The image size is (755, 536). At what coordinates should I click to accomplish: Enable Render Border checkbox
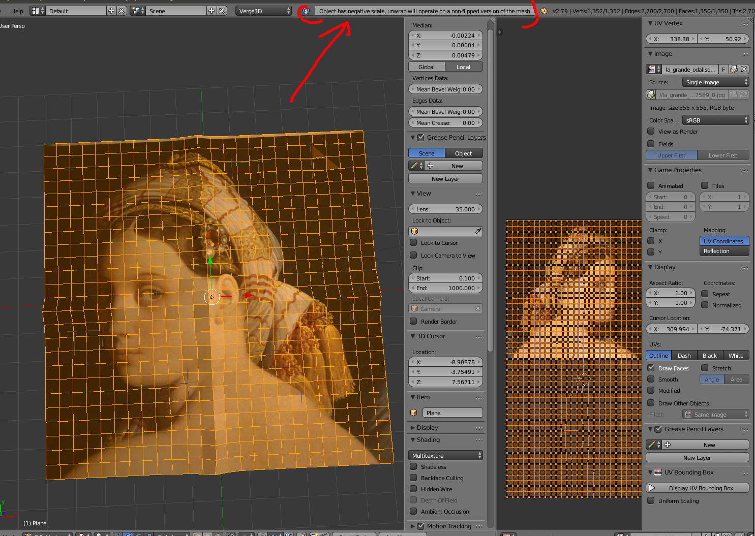coord(413,321)
